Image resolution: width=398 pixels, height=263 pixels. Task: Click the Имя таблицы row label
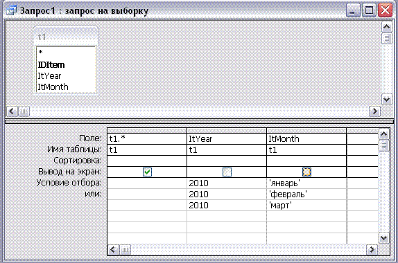74,149
